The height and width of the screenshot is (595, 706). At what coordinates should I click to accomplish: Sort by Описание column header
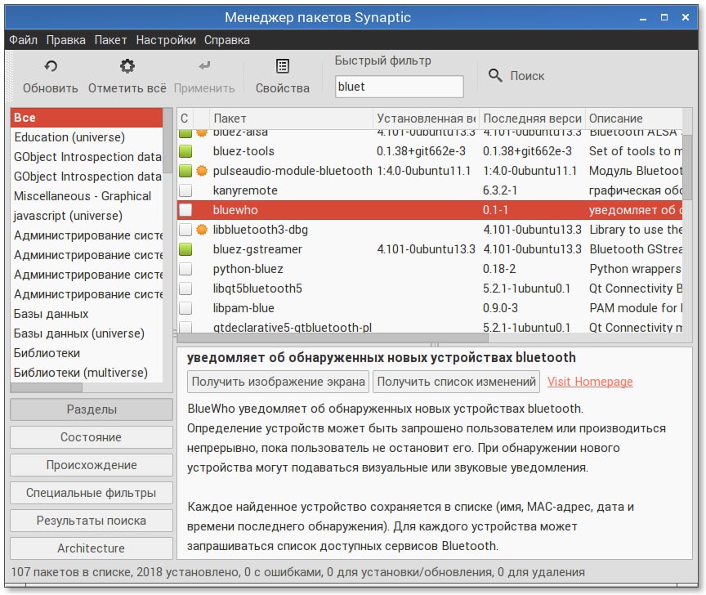pos(633,119)
